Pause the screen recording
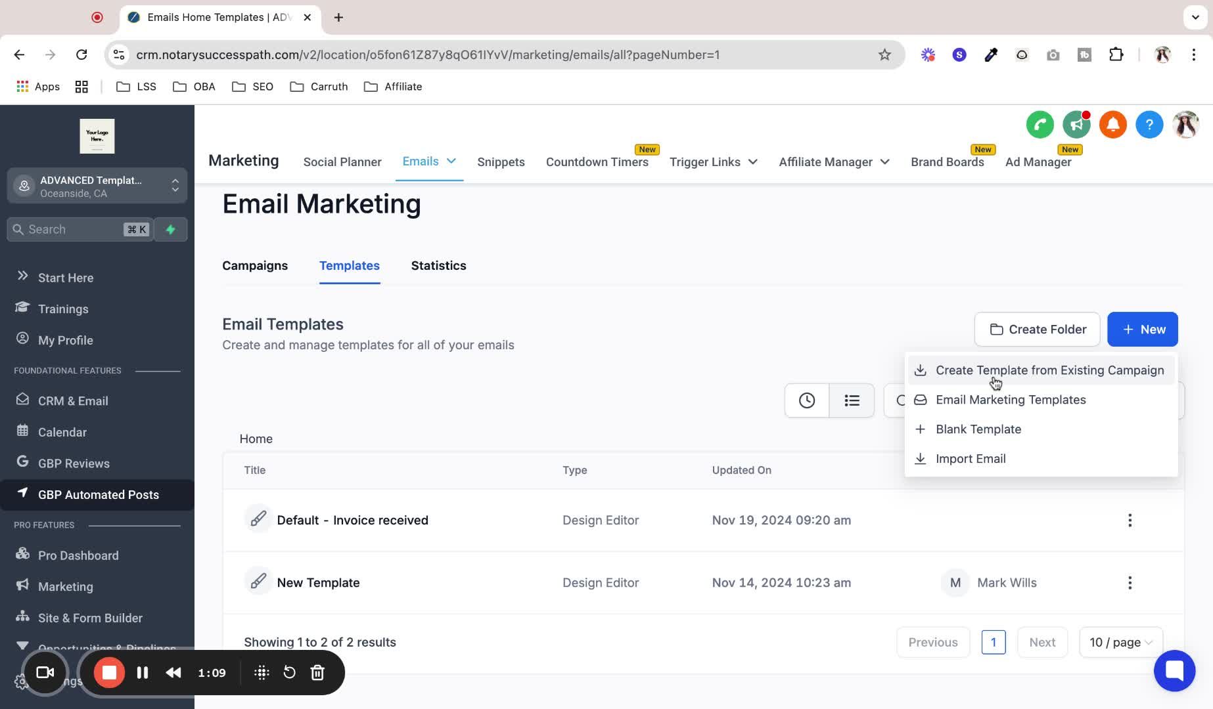 (x=143, y=672)
